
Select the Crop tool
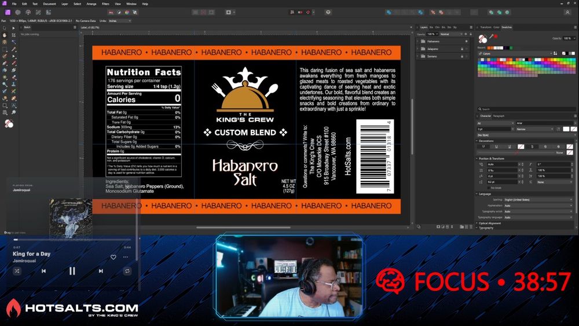click(x=14, y=35)
